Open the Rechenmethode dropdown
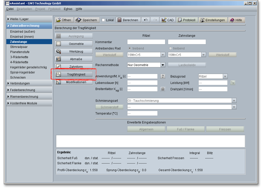The image size is (262, 188). click(x=163, y=65)
